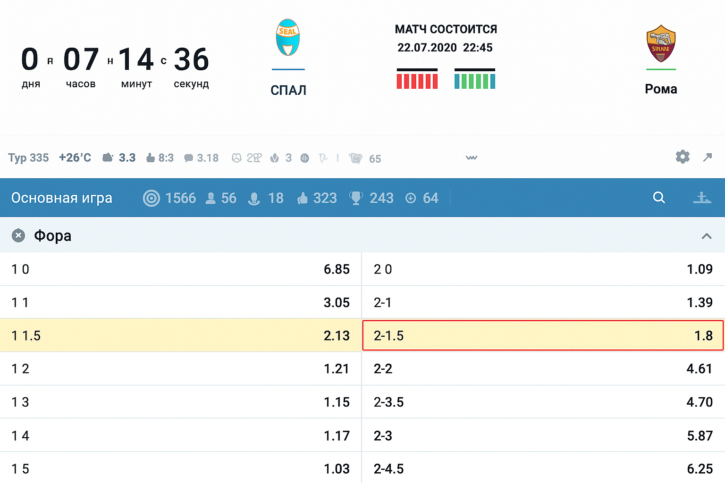The width and height of the screenshot is (725, 483).
Task: Click the share arrow icon
Action: pos(708,157)
